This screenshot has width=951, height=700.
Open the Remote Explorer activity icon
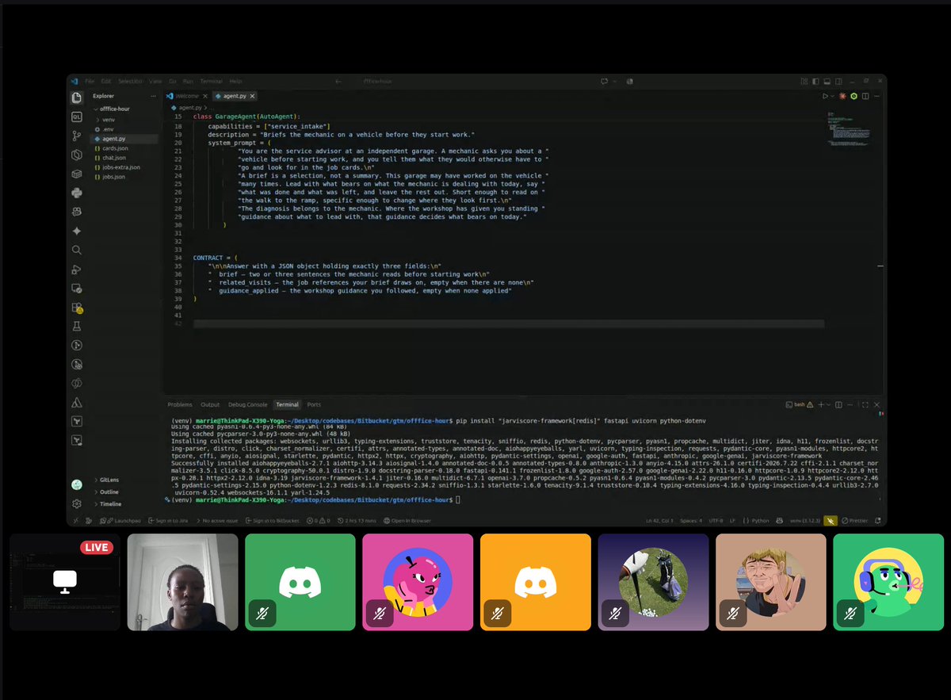coord(77,289)
